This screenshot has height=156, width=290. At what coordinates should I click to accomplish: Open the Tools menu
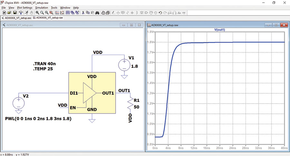point(54,8)
